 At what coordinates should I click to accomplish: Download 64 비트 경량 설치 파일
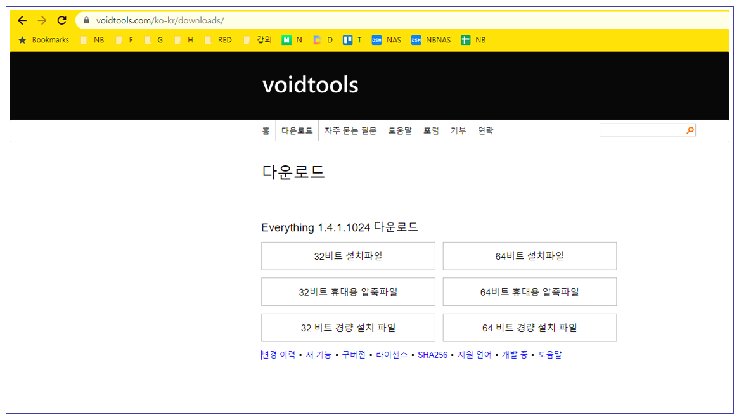coord(530,328)
